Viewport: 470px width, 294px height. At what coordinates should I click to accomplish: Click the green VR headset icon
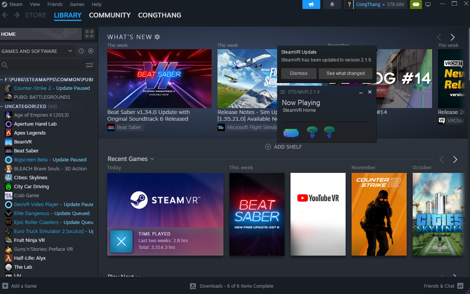click(416, 4)
